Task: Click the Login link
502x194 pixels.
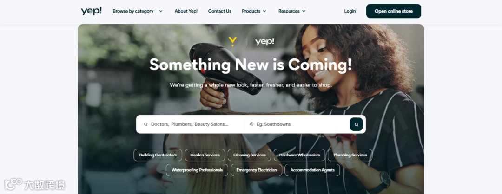Action: (350, 11)
